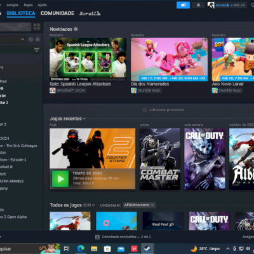Screen dimensions: 254x254
Task: Open Call of Duty recent game cover
Action: [x=204, y=159]
